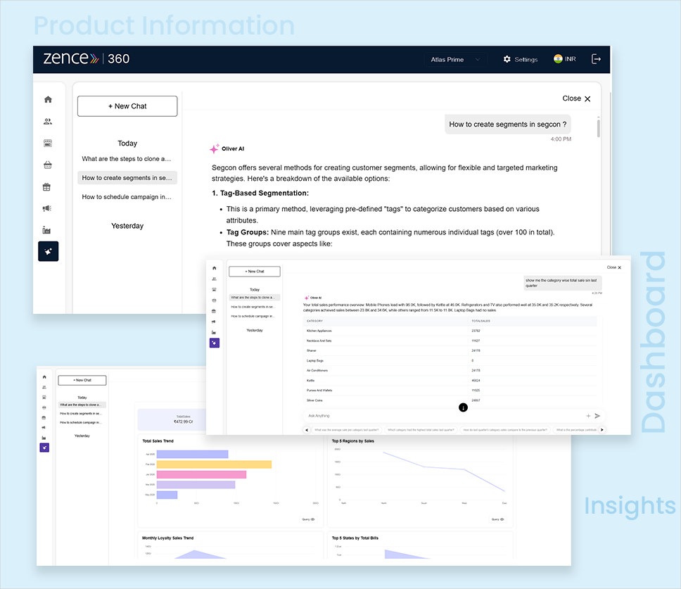Open analytics icon in dashboard window sidebar
This screenshot has width=681, height=589.
click(44, 438)
